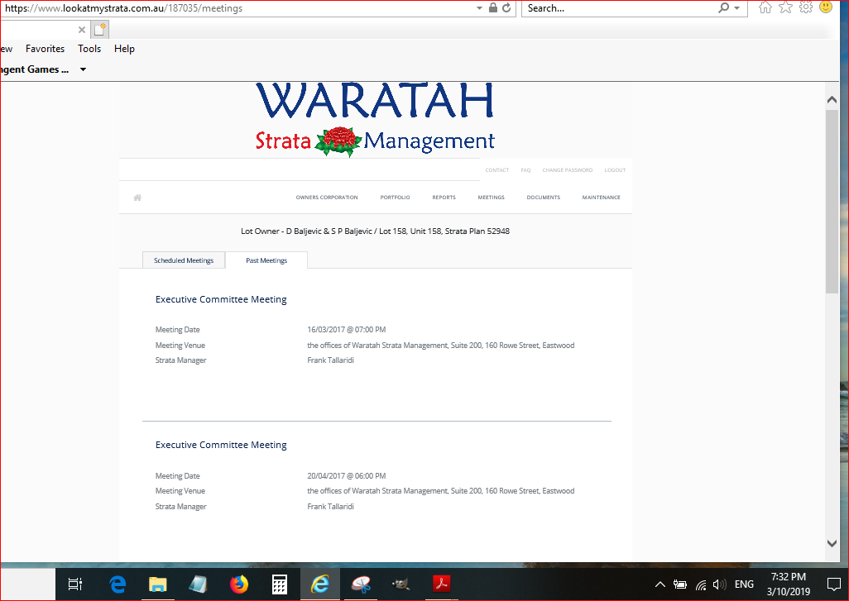
Task: Open the Help menu
Action: (124, 49)
